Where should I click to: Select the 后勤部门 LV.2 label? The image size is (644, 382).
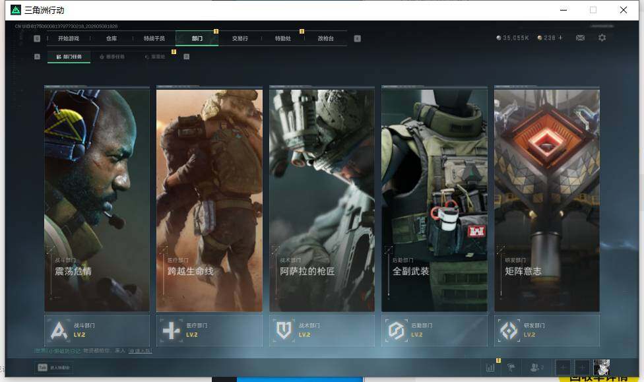point(422,330)
